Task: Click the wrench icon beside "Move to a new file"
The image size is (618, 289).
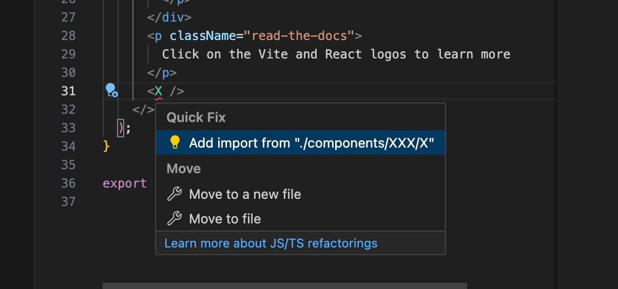Action: coord(175,194)
